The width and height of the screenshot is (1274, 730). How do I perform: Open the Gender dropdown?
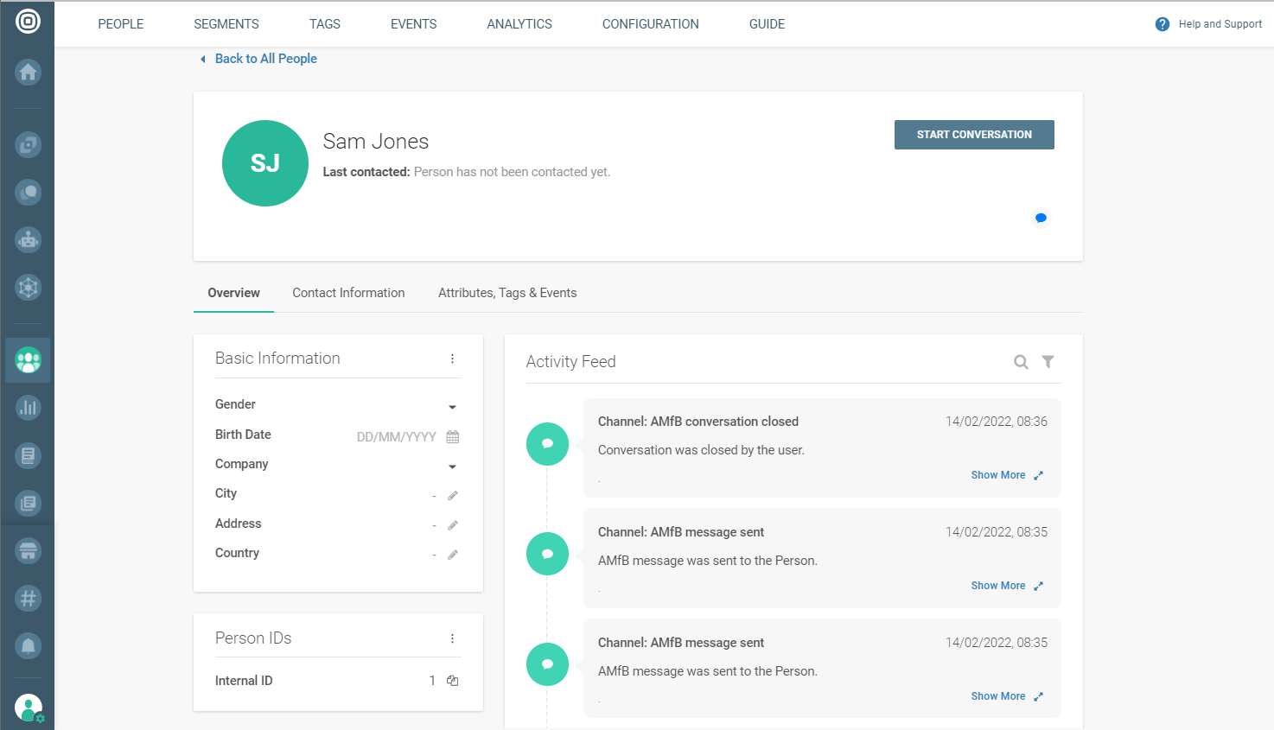(452, 407)
